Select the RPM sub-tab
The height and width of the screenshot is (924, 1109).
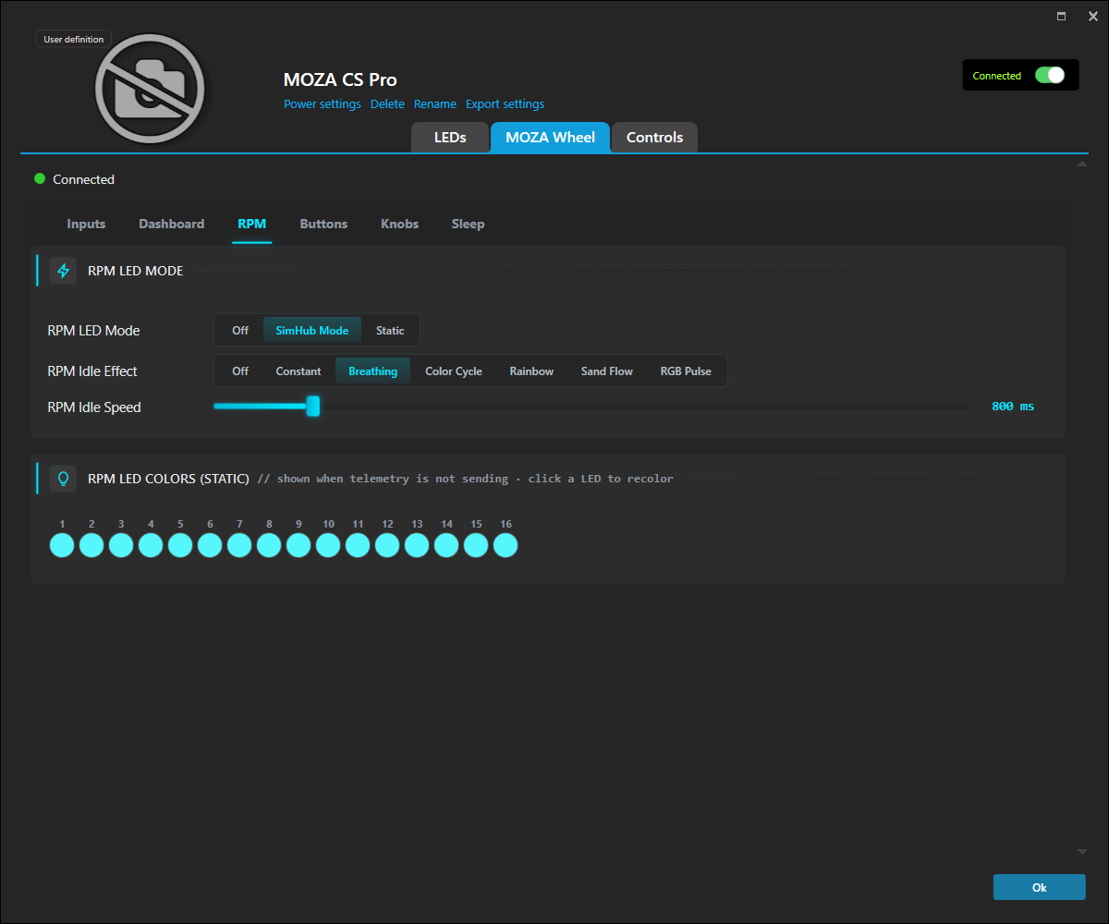pyautogui.click(x=252, y=225)
